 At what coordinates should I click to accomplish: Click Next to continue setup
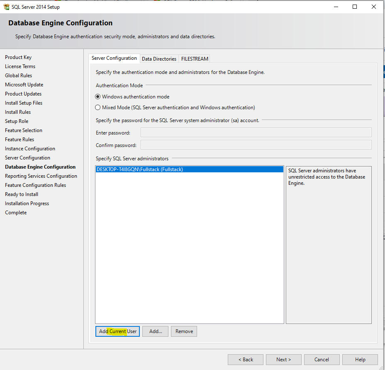point(283,360)
